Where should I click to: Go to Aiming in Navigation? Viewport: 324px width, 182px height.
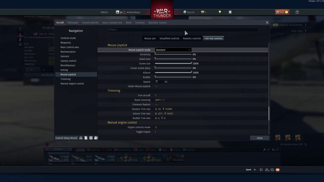[64, 70]
